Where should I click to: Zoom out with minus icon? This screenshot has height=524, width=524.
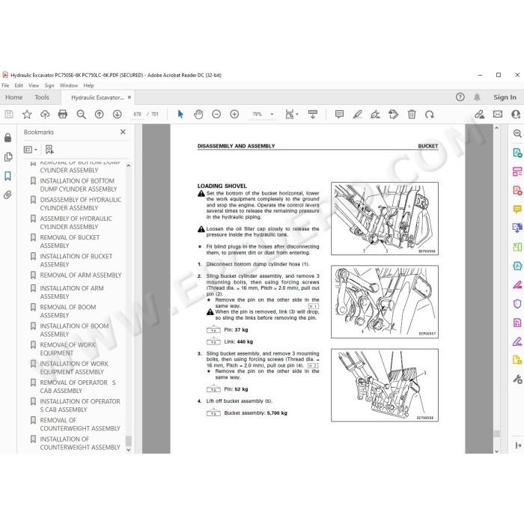216,115
